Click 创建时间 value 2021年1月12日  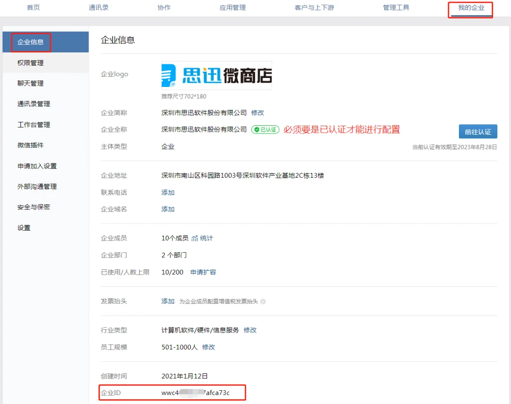[x=185, y=376]
